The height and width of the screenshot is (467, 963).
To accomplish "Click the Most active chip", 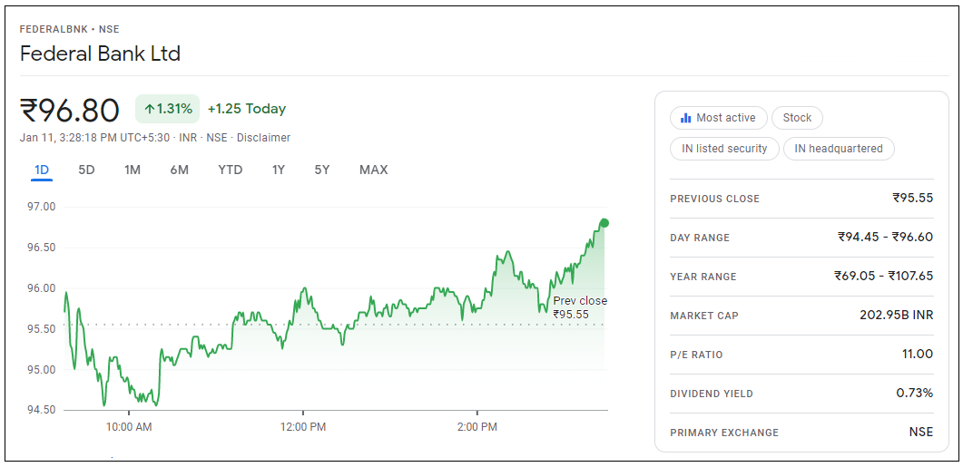I will click(x=719, y=118).
